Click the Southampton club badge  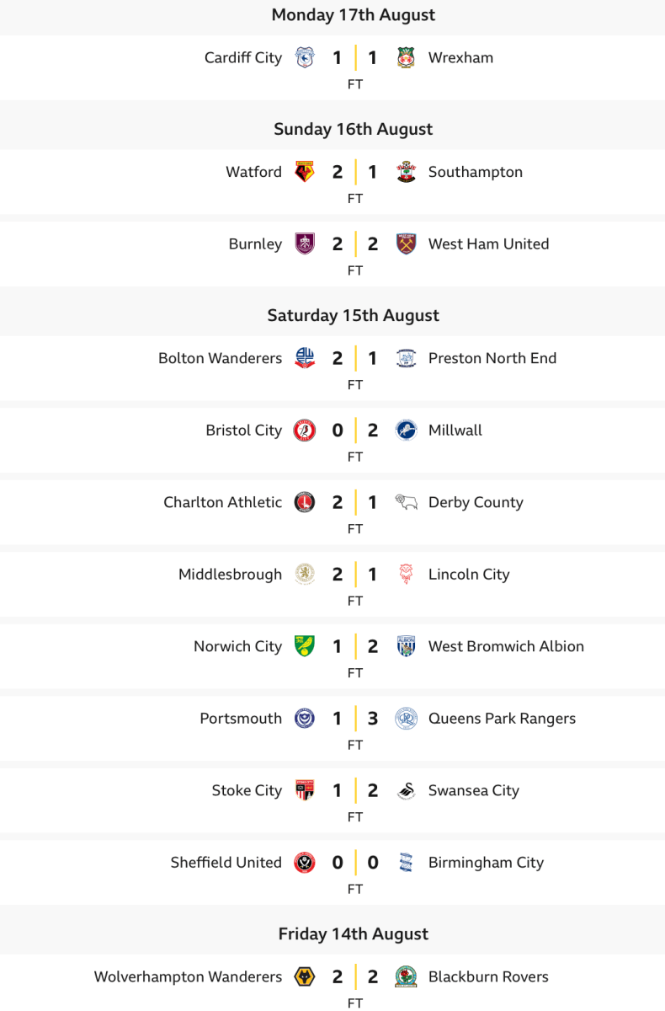tap(406, 172)
